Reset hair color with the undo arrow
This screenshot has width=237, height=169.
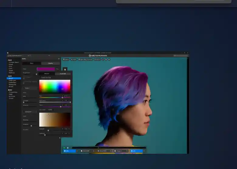(57, 69)
